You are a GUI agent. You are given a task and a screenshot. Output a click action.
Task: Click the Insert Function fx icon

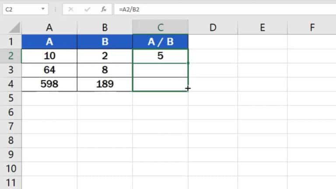(x=103, y=9)
